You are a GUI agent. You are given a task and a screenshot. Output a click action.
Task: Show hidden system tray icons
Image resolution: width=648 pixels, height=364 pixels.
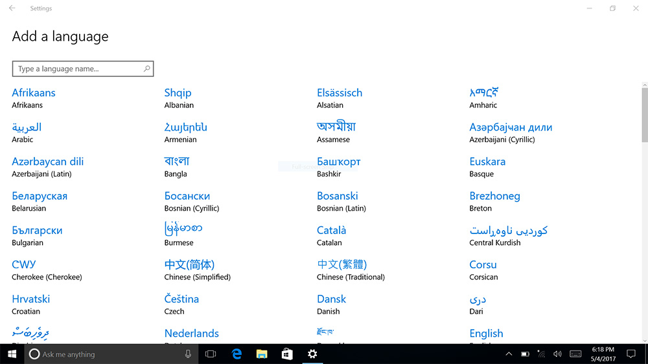[x=509, y=354]
